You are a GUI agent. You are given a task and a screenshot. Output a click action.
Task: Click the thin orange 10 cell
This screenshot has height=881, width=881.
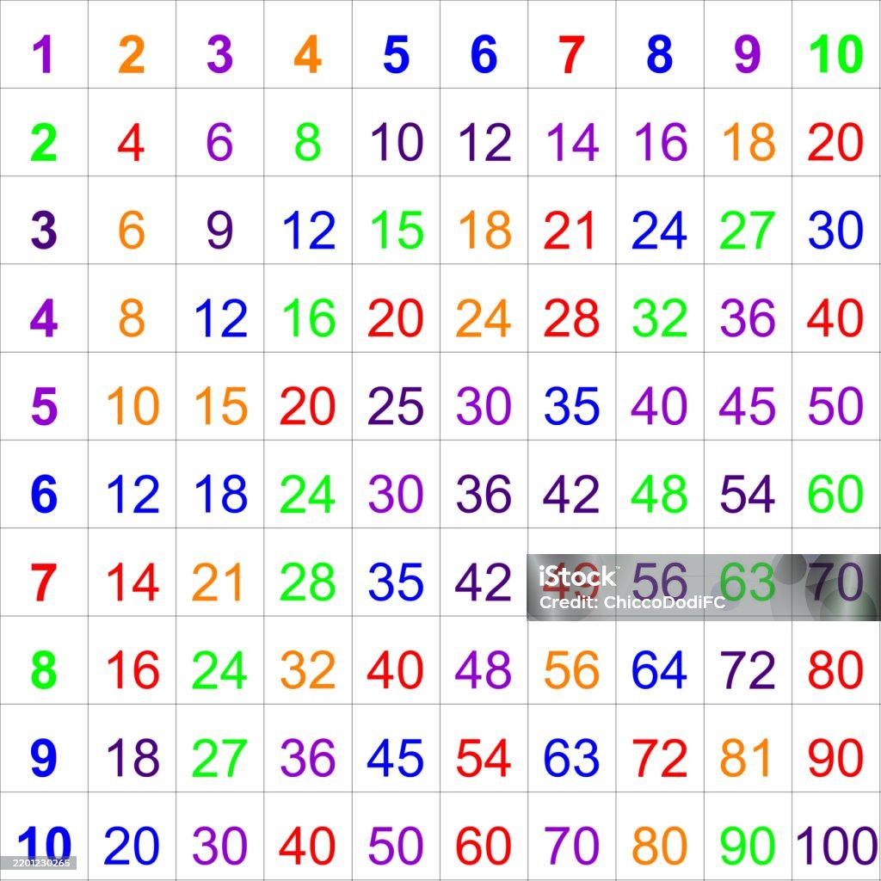(x=133, y=406)
